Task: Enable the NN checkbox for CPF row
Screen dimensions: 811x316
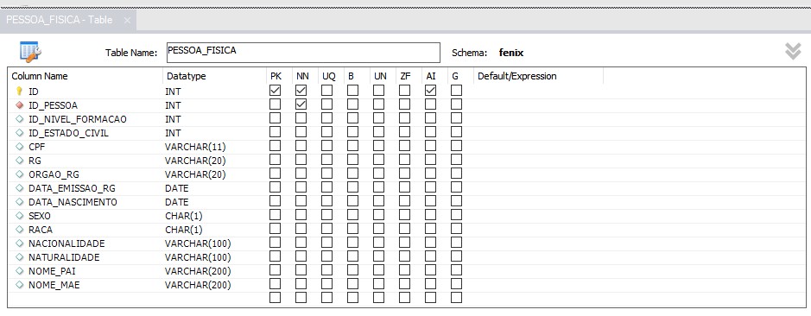Action: click(x=301, y=146)
